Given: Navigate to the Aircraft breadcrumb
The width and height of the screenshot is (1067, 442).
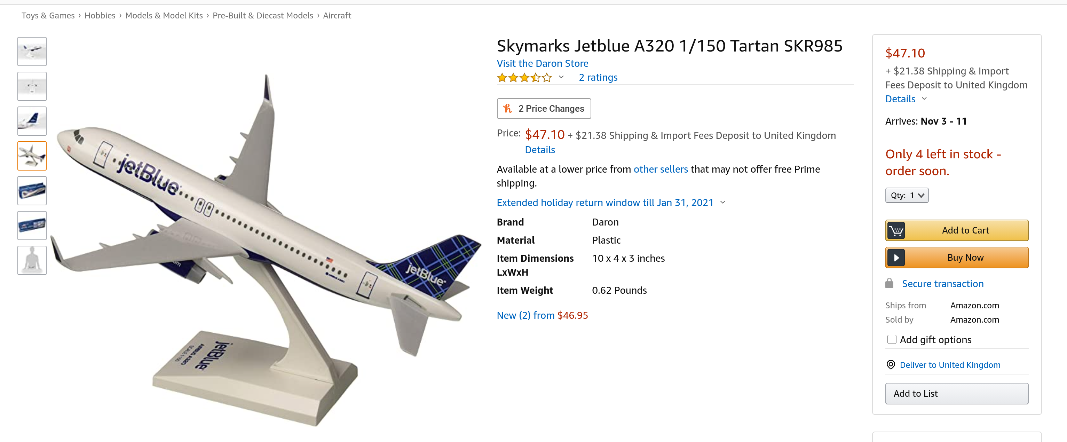Looking at the screenshot, I should [x=337, y=15].
